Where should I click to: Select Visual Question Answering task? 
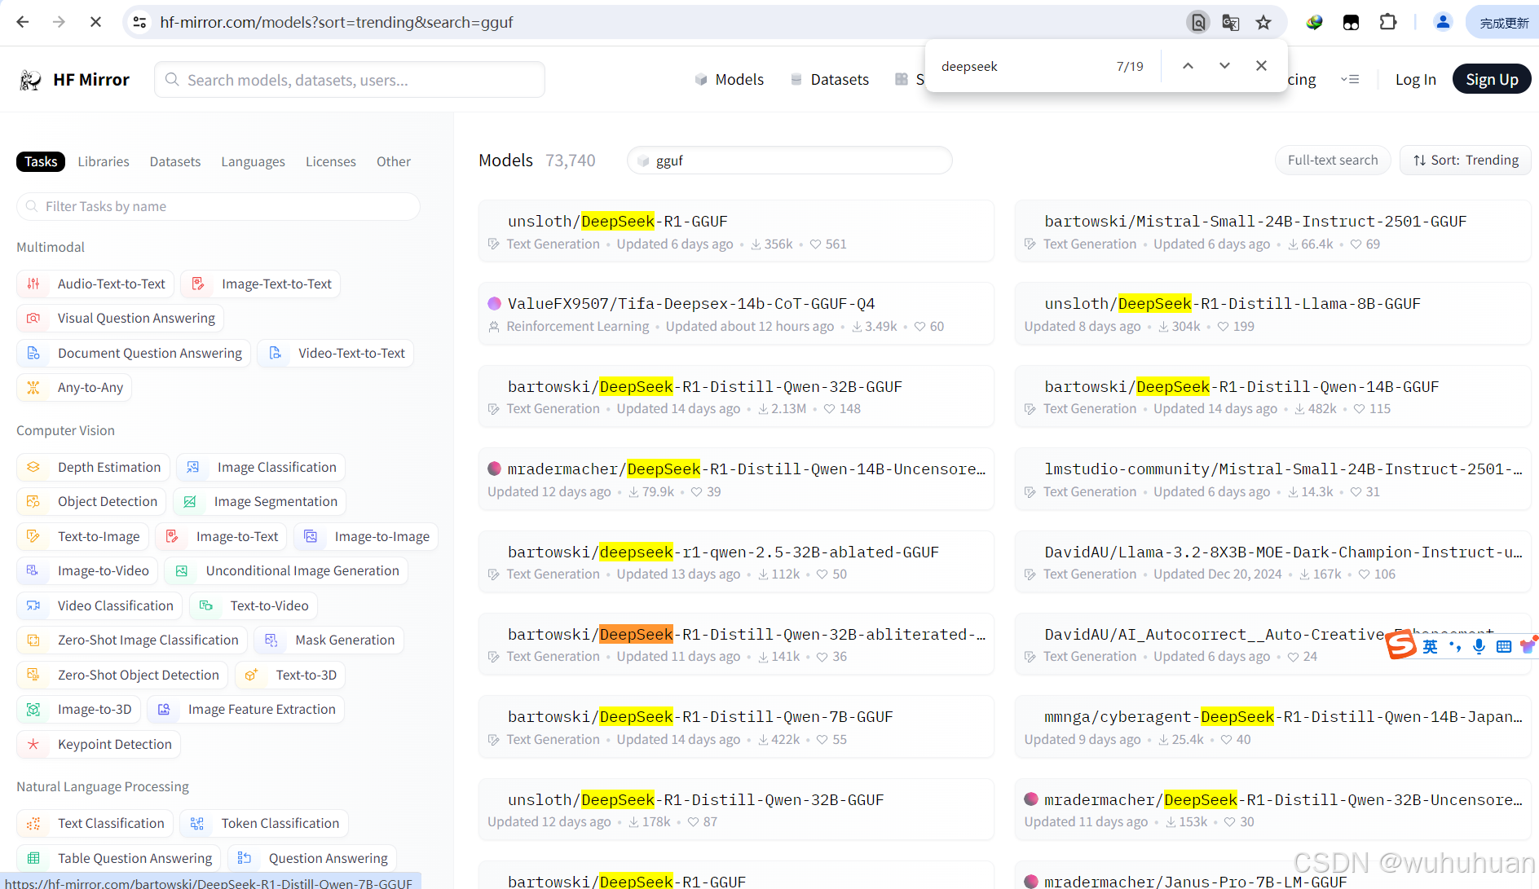(x=120, y=318)
